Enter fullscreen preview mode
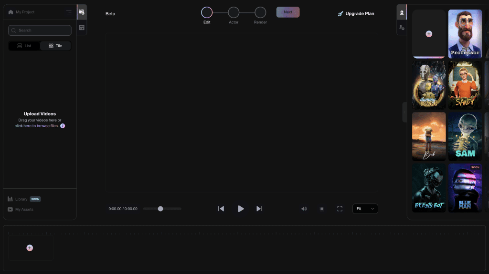The width and height of the screenshot is (489, 274). tap(340, 209)
